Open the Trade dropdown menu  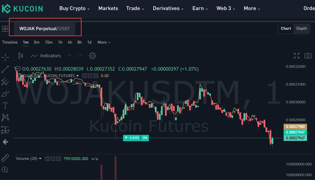[135, 8]
